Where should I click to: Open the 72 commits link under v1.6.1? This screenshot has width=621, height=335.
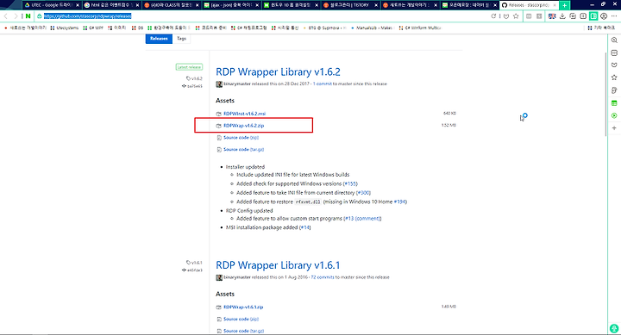point(323,277)
